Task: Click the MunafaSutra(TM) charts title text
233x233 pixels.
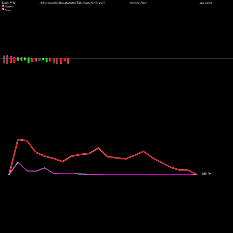Action: [x=73, y=3]
